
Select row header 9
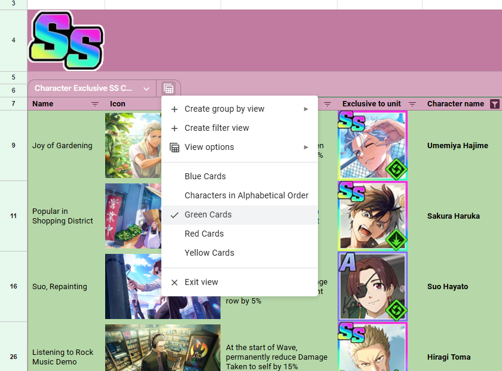pyautogui.click(x=13, y=145)
